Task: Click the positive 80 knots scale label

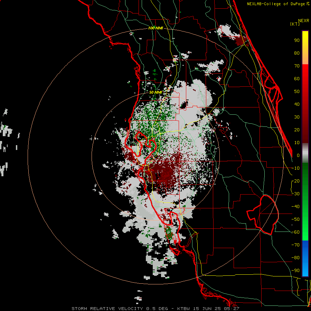Action: [x=297, y=53]
